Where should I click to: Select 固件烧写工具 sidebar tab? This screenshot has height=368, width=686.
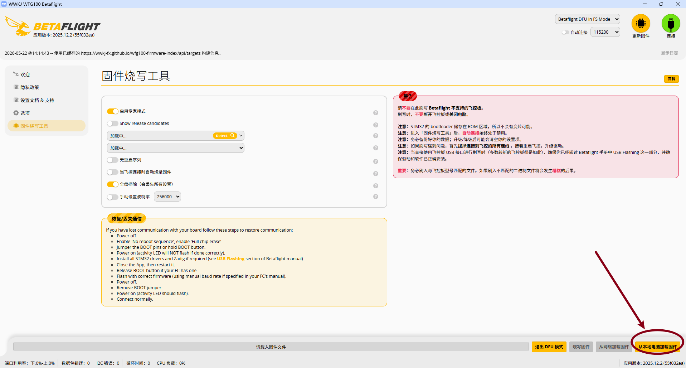47,126
